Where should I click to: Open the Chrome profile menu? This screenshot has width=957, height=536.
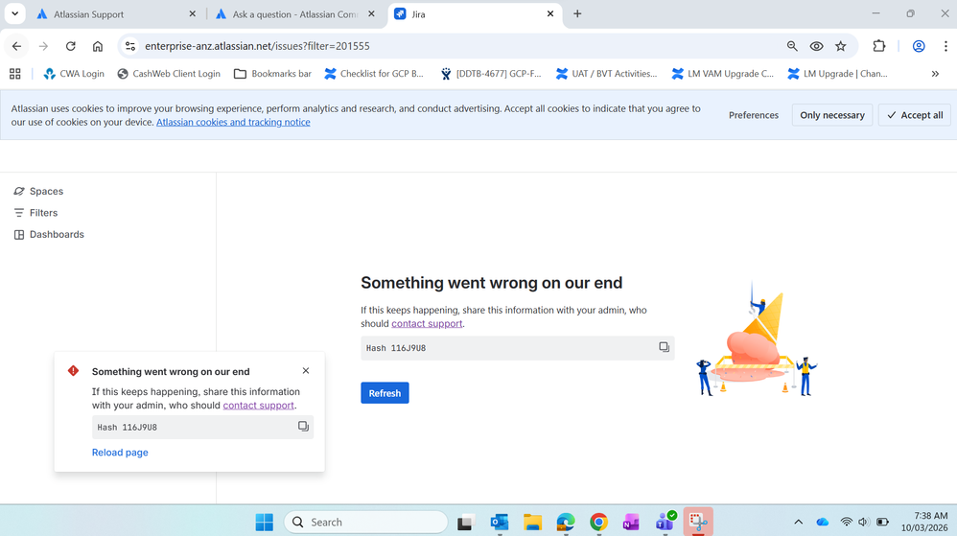coord(919,46)
